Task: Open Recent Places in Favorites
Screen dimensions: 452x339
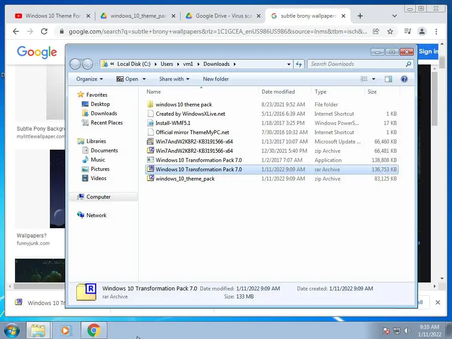Action: [106, 123]
